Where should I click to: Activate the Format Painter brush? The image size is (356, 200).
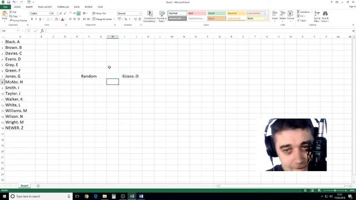pos(18,21)
